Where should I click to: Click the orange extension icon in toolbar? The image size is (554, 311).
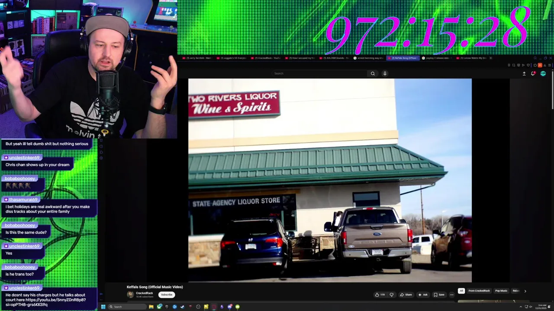[540, 65]
